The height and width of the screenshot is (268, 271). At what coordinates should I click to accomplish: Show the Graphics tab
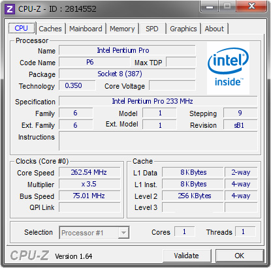pyautogui.click(x=183, y=29)
